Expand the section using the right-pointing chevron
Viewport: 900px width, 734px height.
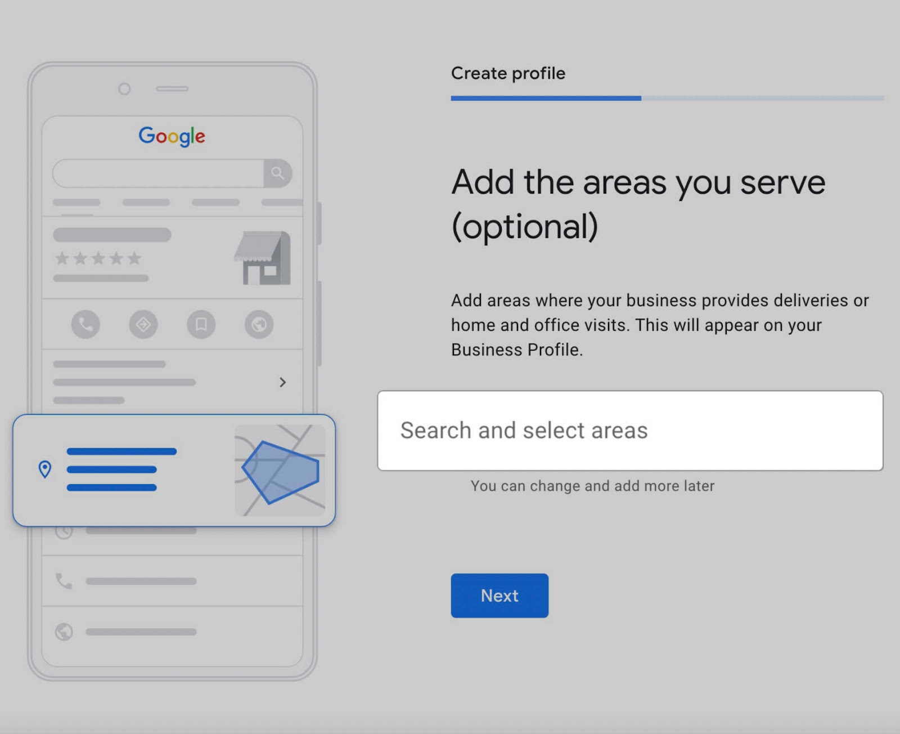click(x=283, y=382)
